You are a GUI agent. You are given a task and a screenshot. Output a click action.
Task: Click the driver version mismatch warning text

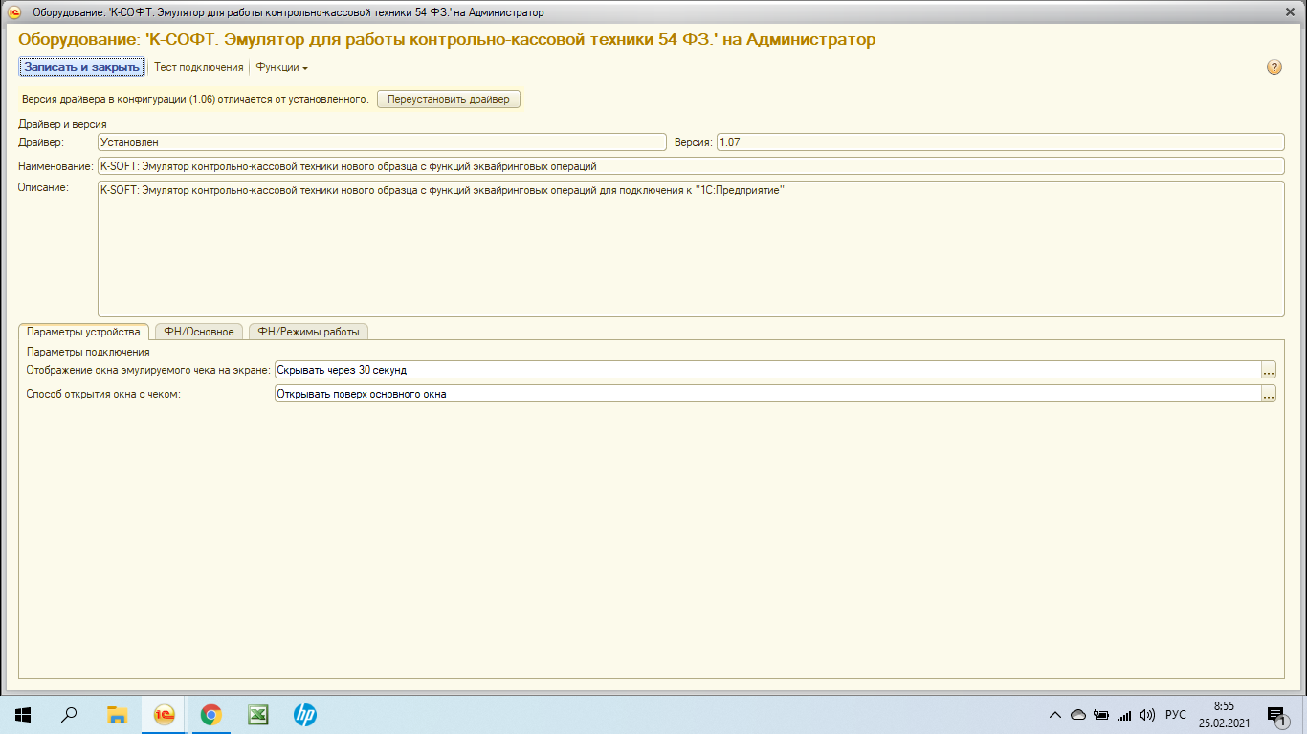click(195, 99)
